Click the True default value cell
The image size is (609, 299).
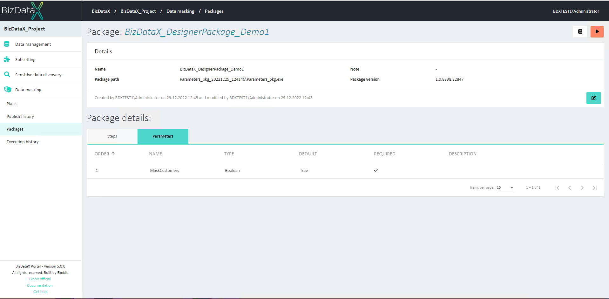click(x=304, y=171)
